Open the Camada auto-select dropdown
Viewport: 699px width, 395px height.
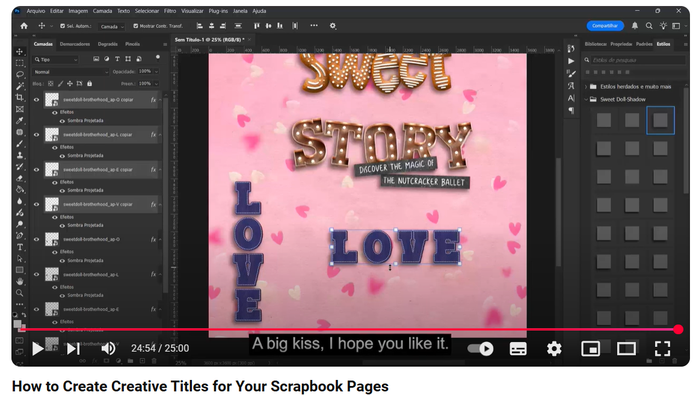pyautogui.click(x=111, y=26)
